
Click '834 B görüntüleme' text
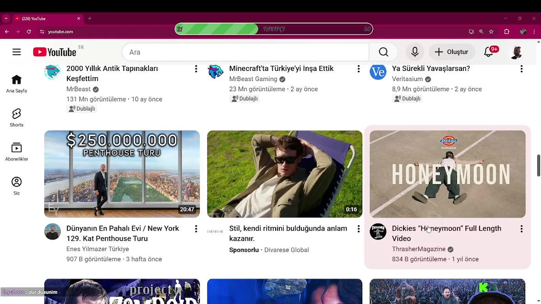pyautogui.click(x=419, y=259)
